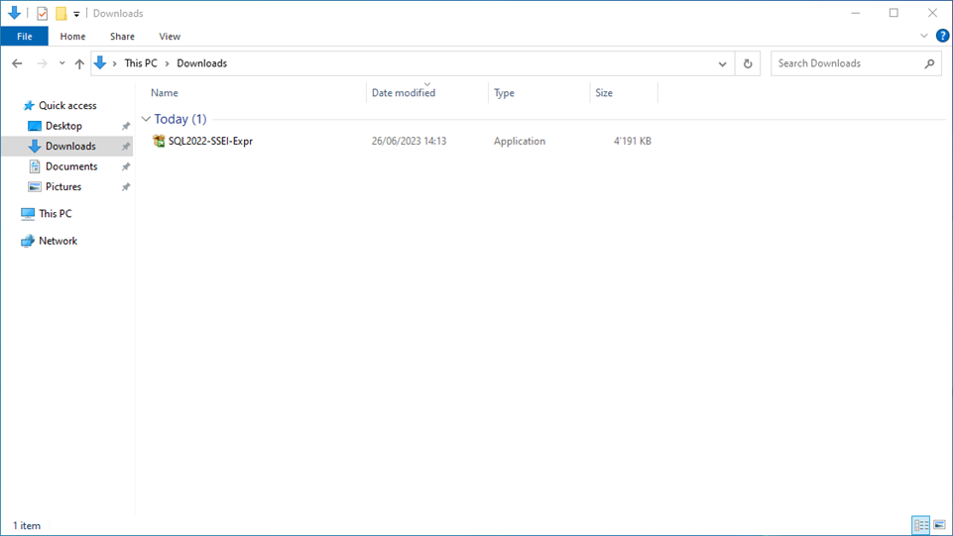Click the New folder quick access icon

(x=60, y=13)
